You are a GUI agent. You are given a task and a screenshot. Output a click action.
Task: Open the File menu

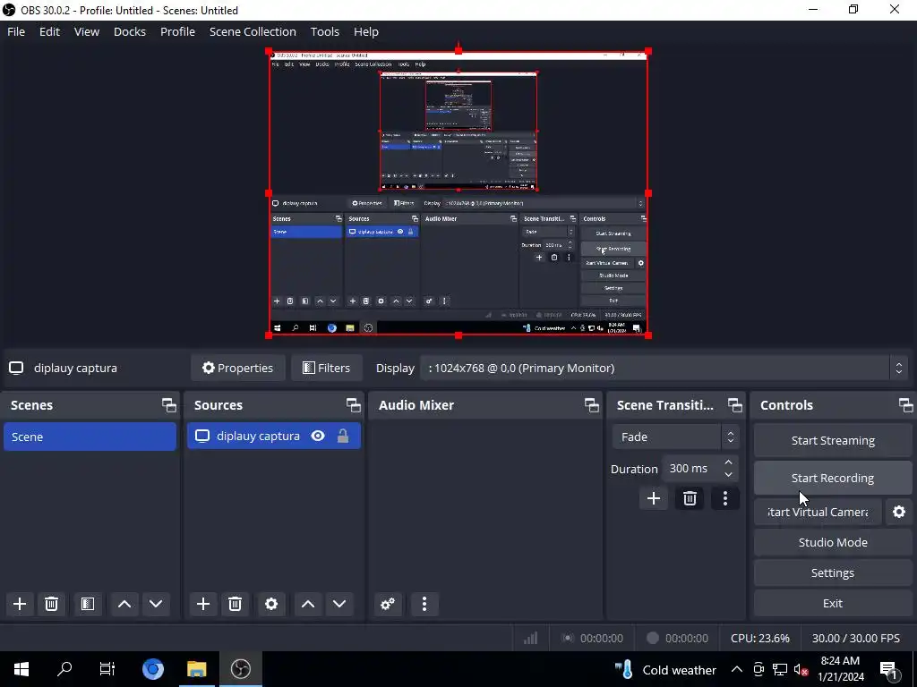coord(16,31)
